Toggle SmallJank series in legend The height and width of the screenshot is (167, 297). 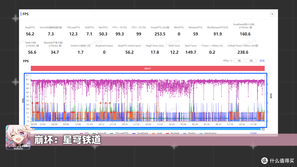pyautogui.click(x=140, y=133)
